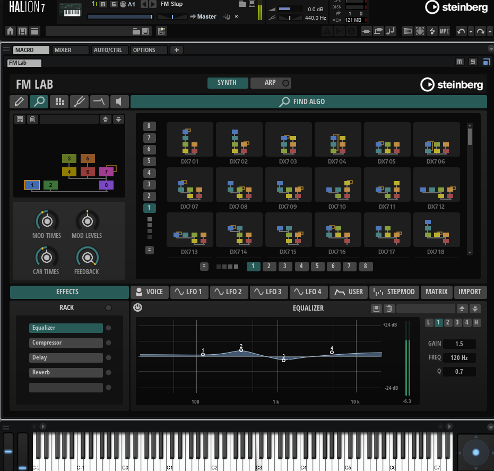The height and width of the screenshot is (471, 494).
Task: Click the ARP page button
Action: coord(270,83)
